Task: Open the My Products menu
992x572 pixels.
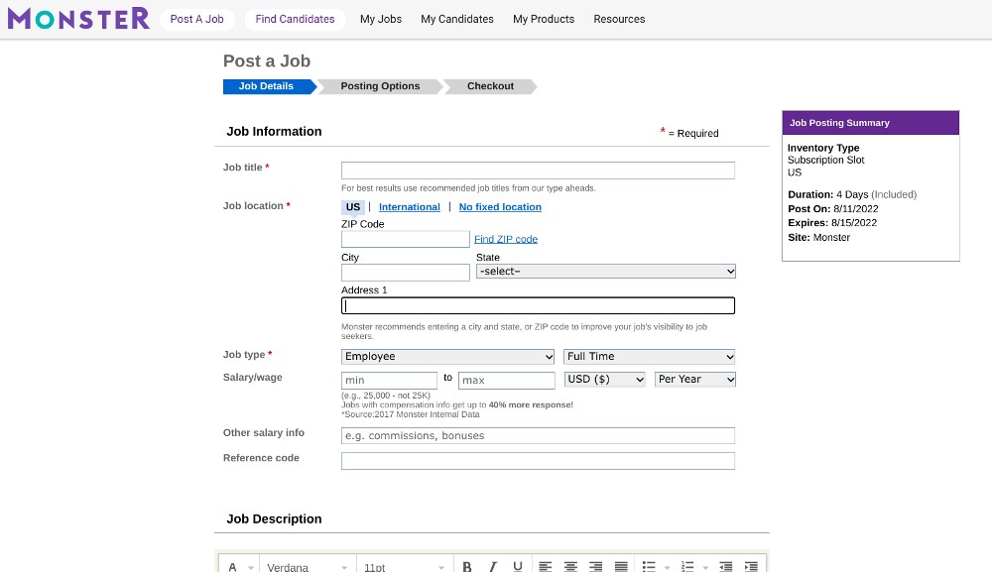Action: [544, 19]
